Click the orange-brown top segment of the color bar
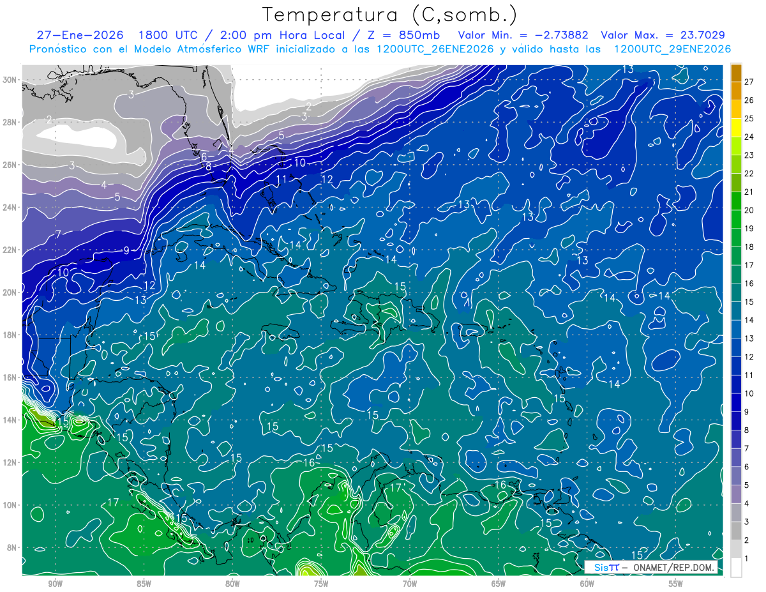766x592 pixels. coord(737,73)
